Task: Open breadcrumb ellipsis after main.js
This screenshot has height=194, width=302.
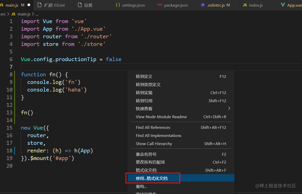Action: click(37, 14)
